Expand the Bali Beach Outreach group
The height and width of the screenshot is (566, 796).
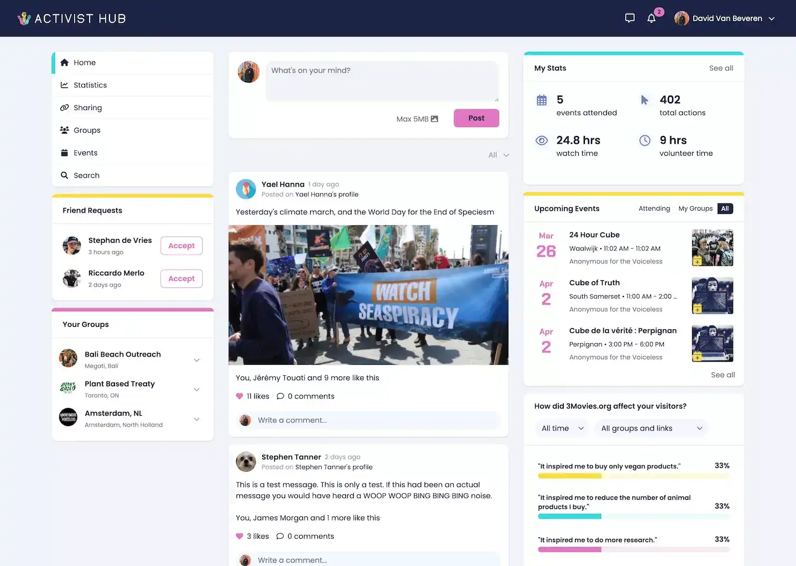196,359
